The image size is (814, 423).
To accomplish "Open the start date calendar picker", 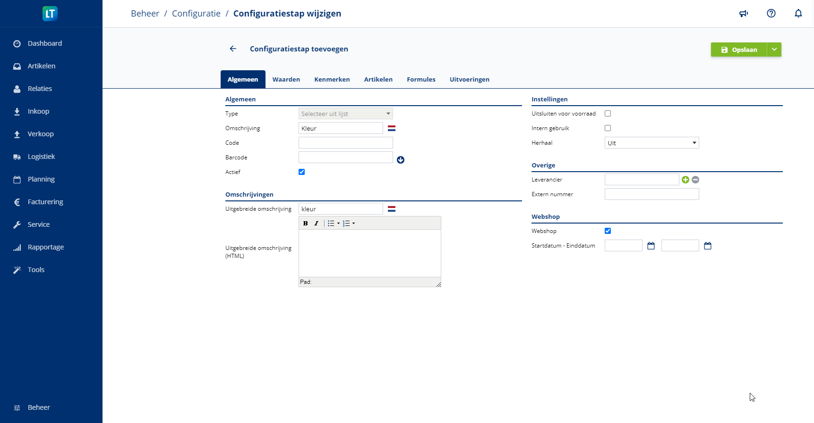I will click(x=651, y=246).
